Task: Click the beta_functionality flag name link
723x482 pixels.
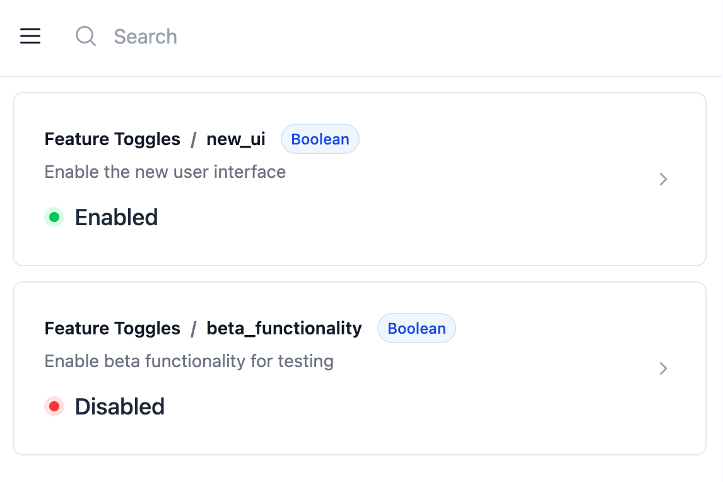Action: 283,328
